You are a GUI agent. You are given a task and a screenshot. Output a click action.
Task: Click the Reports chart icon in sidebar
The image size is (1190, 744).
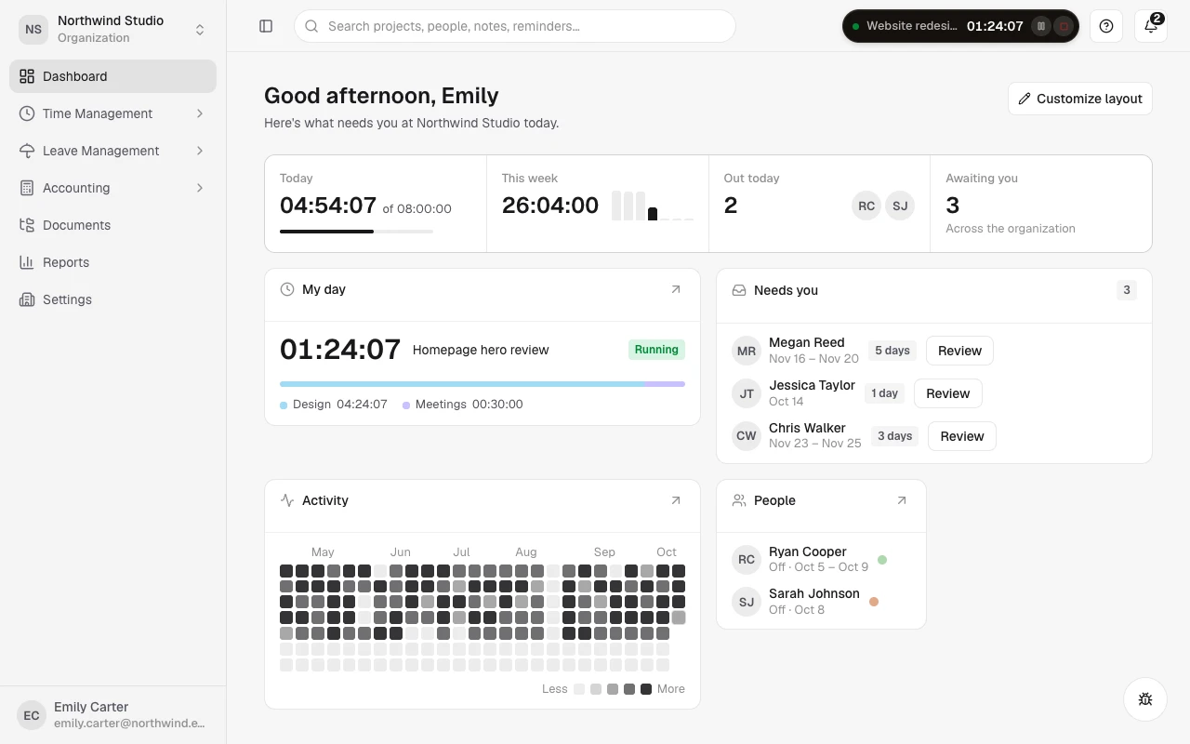(x=27, y=262)
